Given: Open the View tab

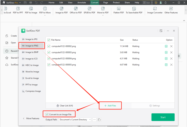Looking at the screenshot, I should pyautogui.click(x=70, y=2).
